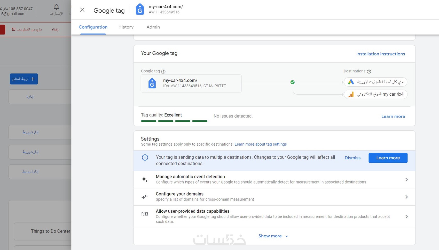The image size is (439, 250).
Task: Click the user-provided data icon
Action: [x=145, y=214]
